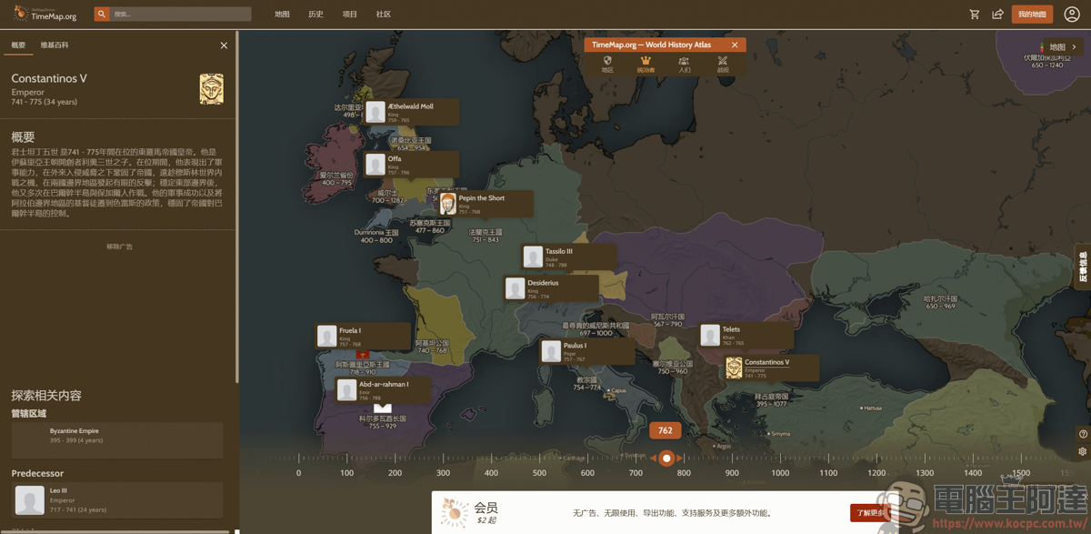Jump to year 1300 on the timeline
Image resolution: width=1091 pixels, height=534 pixels.
[x=925, y=473]
